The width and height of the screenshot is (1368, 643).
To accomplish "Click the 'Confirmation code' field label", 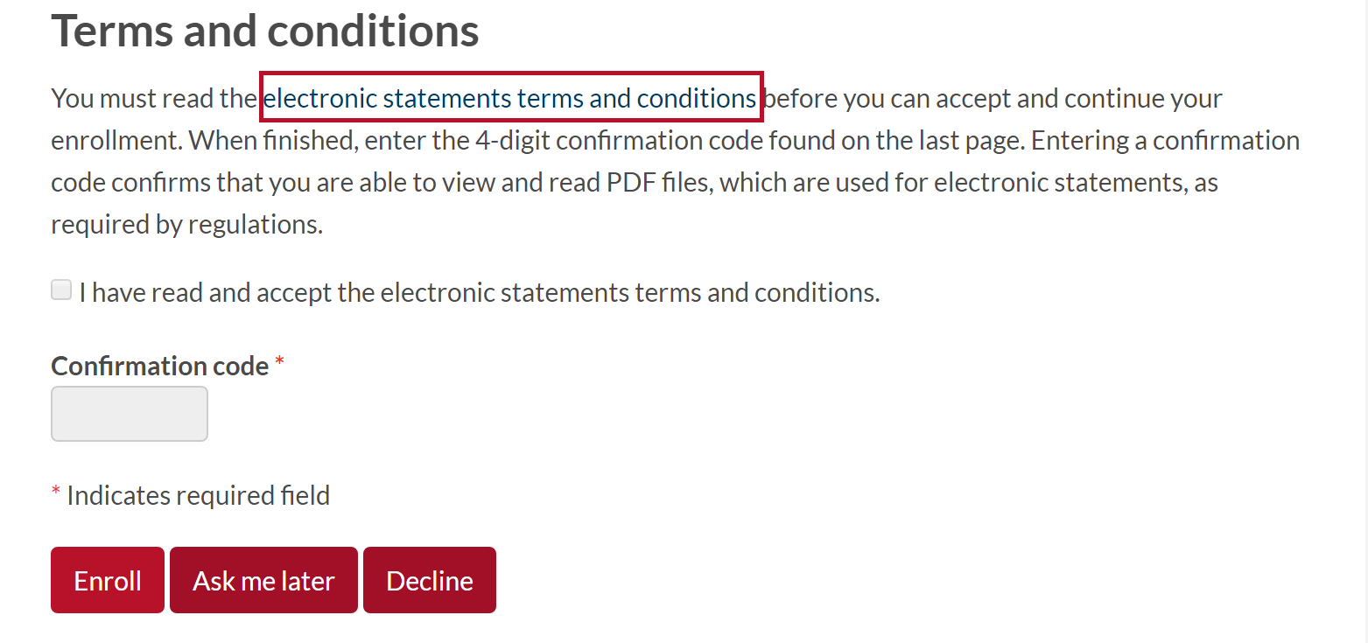I will click(x=159, y=366).
